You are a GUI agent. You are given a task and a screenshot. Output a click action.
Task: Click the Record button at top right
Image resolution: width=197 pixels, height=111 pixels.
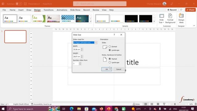(172, 10)
